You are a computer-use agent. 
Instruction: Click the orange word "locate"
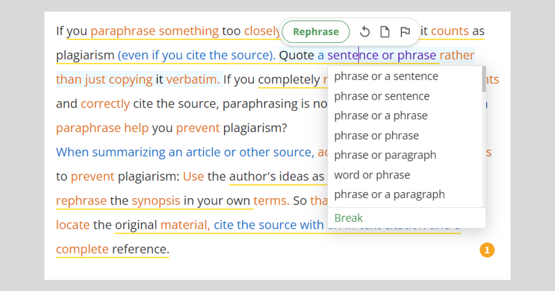(73, 225)
